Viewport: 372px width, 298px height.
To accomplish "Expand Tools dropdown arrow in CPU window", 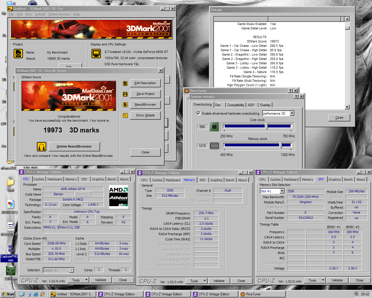I will [x=86, y=280].
